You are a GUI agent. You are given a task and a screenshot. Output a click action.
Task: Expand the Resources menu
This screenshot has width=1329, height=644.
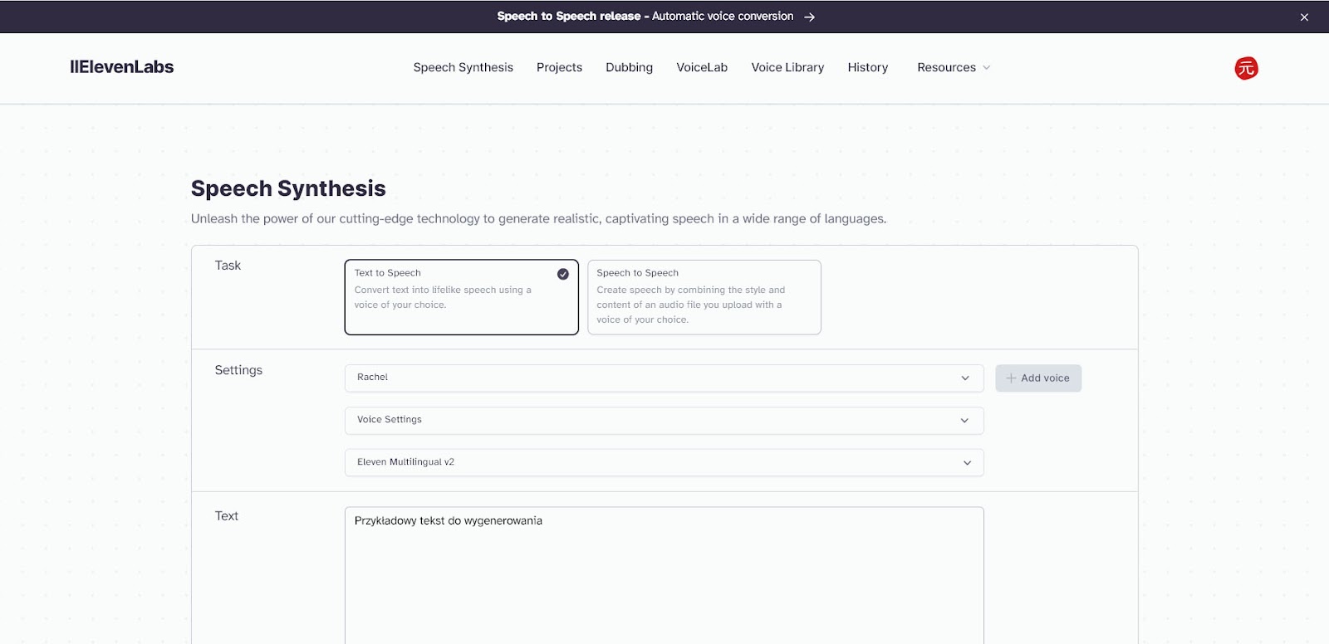(954, 67)
